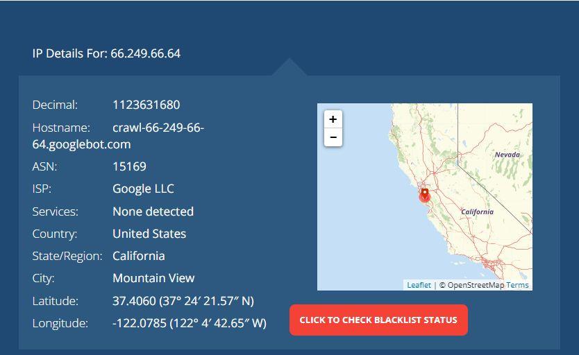Open the Leaflet attribution link
The image size is (579, 355).
(419, 285)
